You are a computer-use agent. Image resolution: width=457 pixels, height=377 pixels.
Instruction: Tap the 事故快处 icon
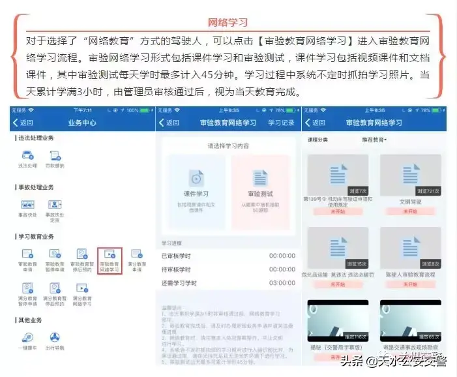click(27, 206)
